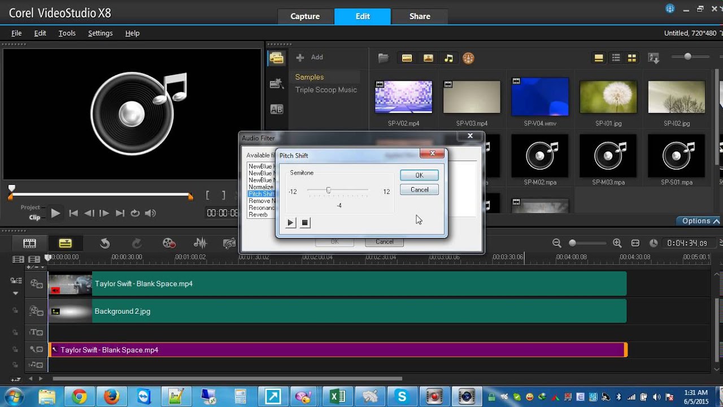Select the SP-V04.wmv thumbnail
Viewport: 723px width, 407px height.
[539, 97]
